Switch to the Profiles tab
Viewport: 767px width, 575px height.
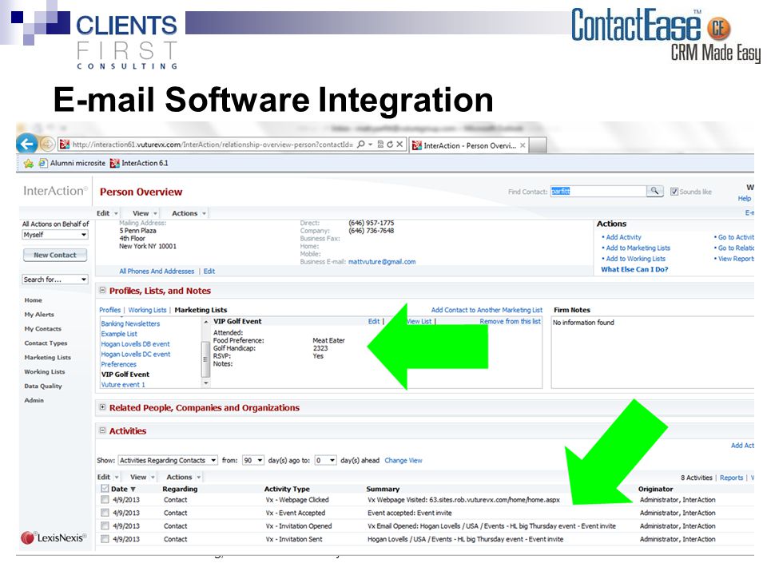[x=109, y=310]
